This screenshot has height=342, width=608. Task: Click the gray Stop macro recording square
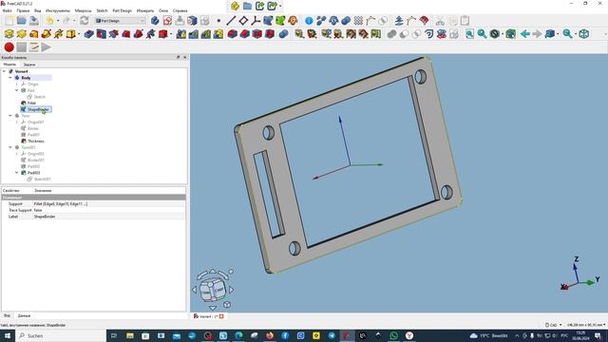[22, 47]
